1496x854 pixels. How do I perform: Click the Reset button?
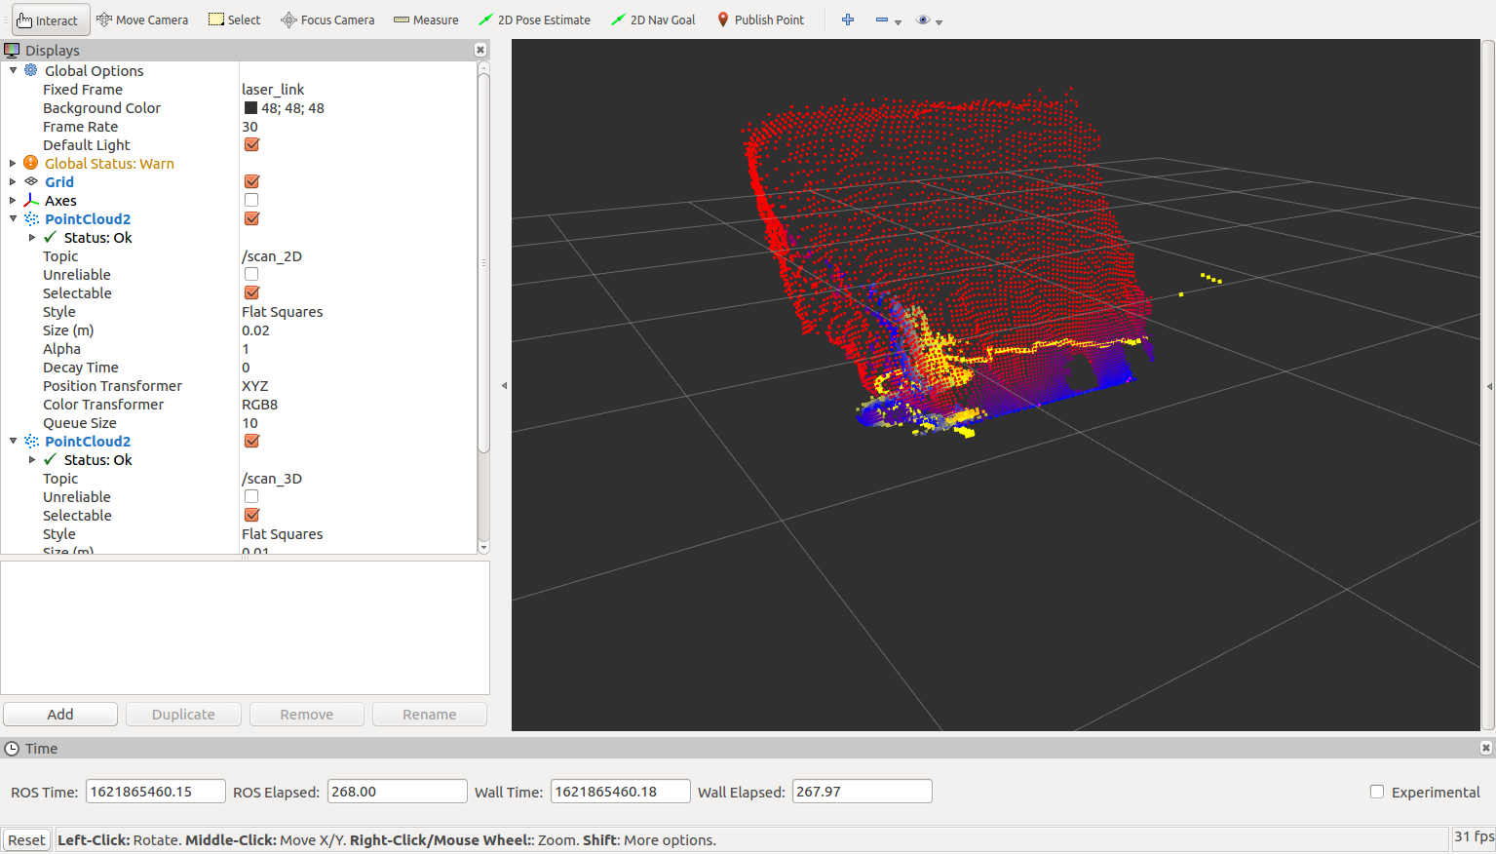pos(26,840)
